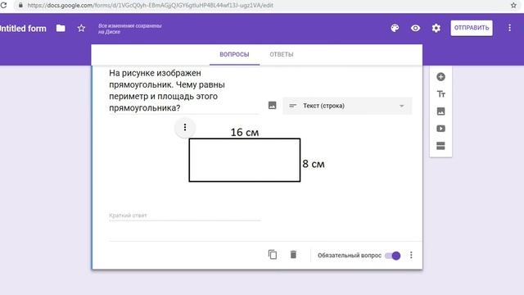Viewport: 524px width, 295px height.
Task: Reload the page with browser refresh icon
Action: click(x=3, y=6)
